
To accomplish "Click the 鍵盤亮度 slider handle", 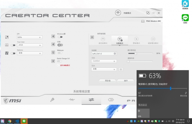I will [x=128, y=61].
